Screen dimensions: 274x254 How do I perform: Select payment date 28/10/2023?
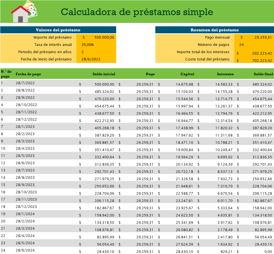click(x=26, y=192)
